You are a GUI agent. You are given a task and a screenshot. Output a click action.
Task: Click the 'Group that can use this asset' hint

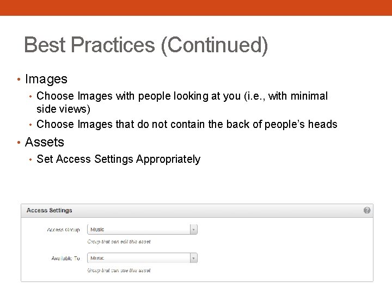[119, 270]
